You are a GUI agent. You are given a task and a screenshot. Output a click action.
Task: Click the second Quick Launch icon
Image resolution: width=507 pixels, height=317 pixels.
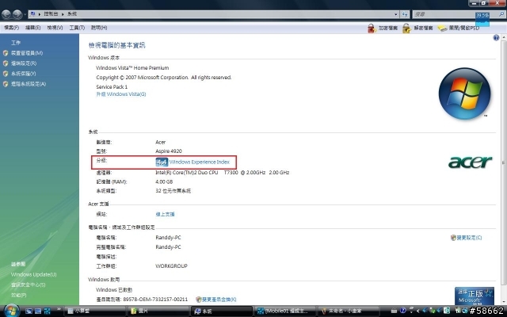(38, 311)
